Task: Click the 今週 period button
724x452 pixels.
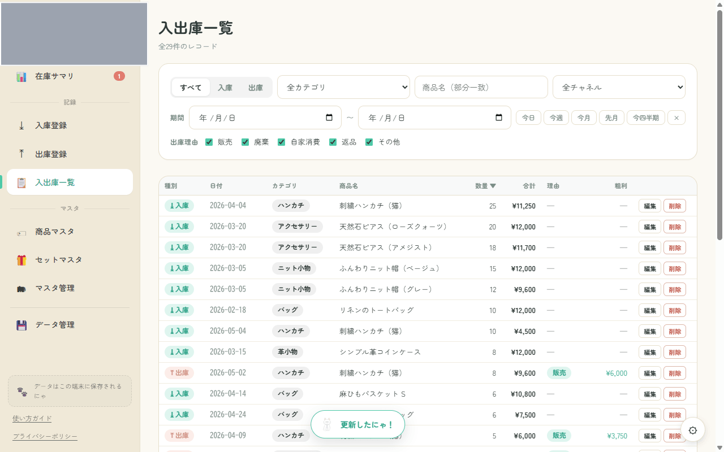Action: [556, 118]
